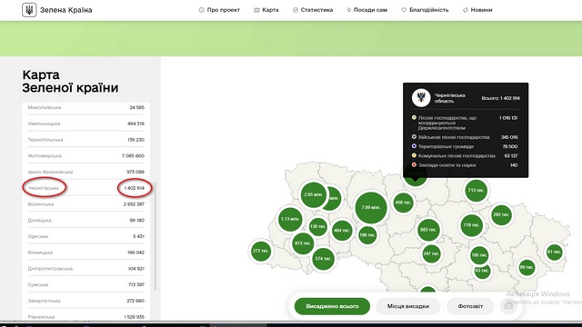
Task: Click the Зелена Країна trident logo icon
Action: (x=29, y=10)
